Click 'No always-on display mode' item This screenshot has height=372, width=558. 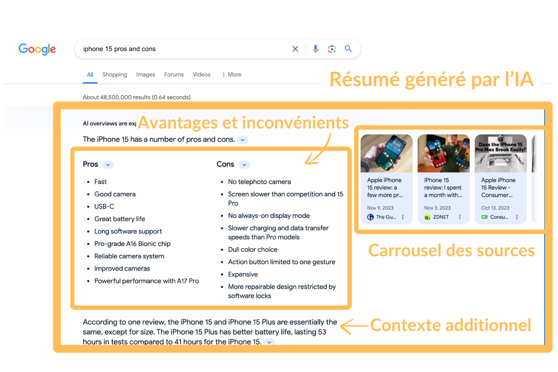(x=269, y=216)
